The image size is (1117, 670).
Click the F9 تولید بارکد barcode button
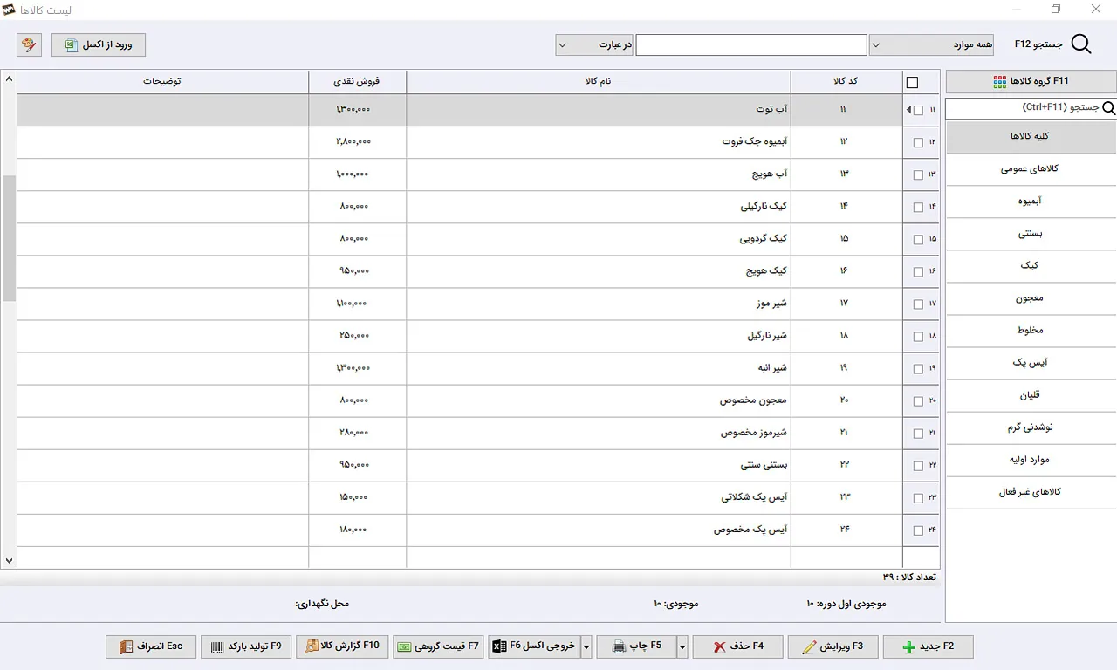(246, 646)
